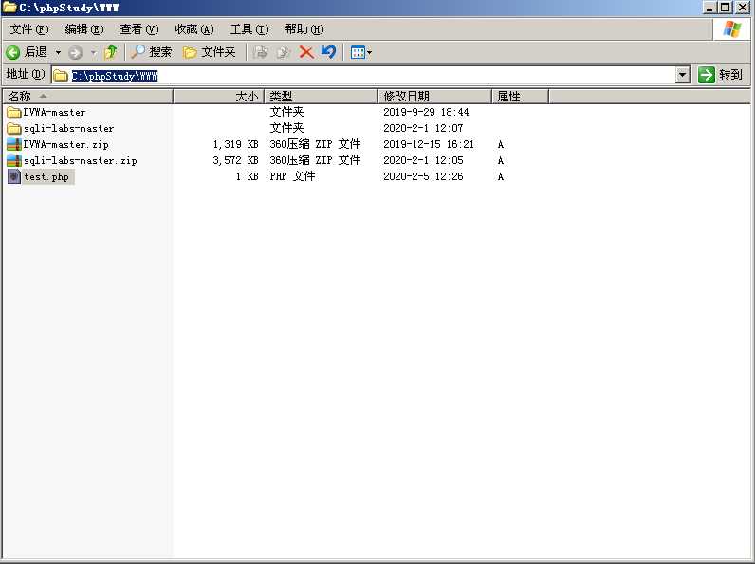Click the test.php file name
755x564 pixels.
pyautogui.click(x=46, y=176)
